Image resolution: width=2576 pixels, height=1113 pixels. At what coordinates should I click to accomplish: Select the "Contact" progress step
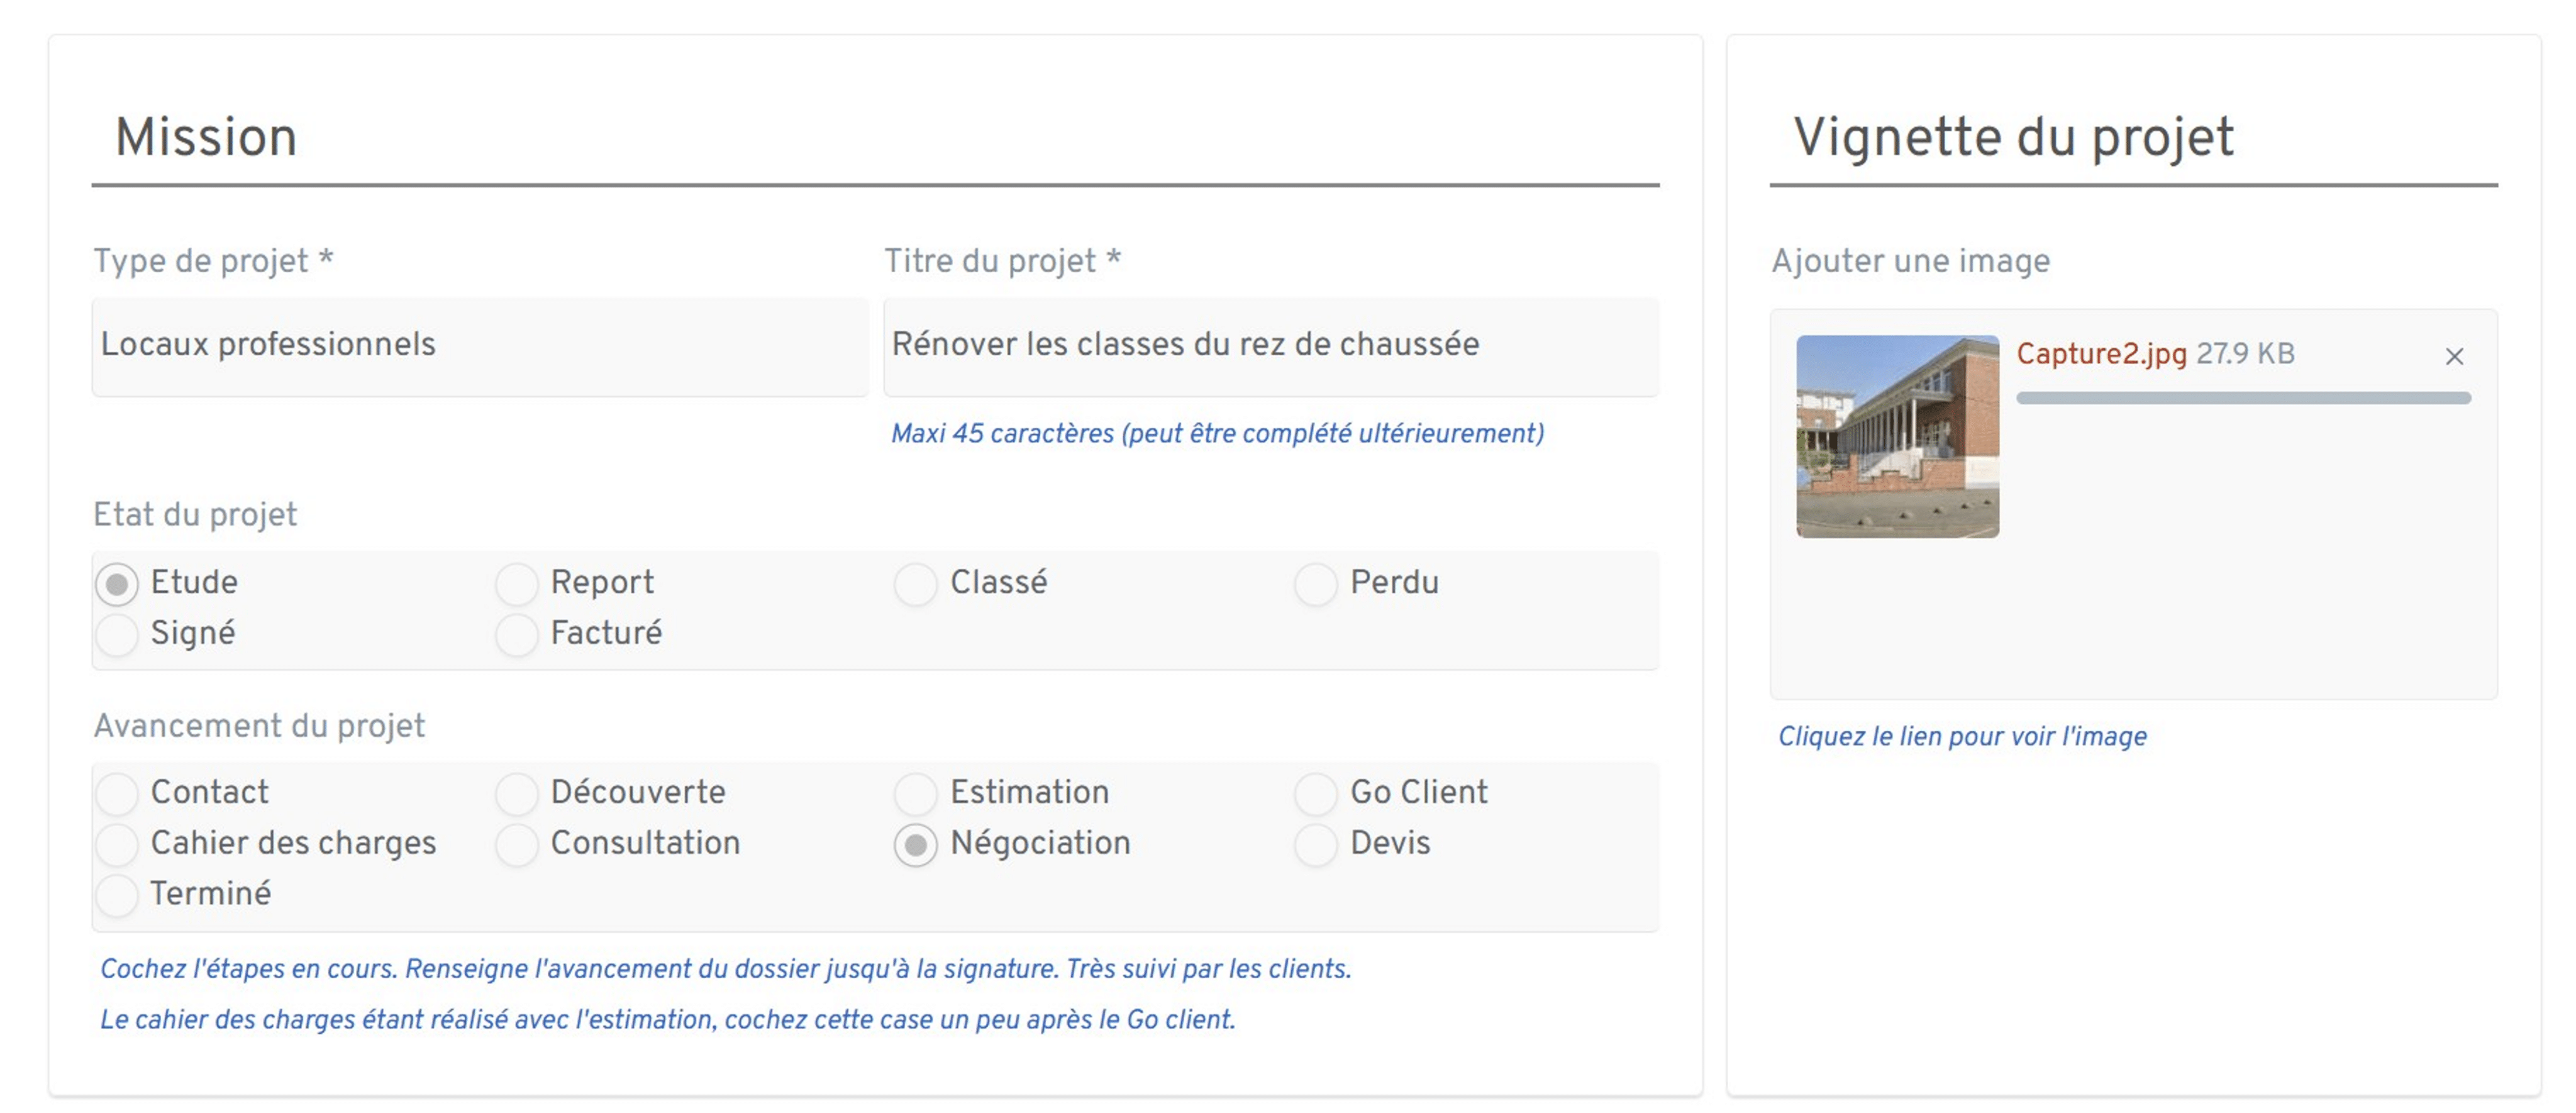[x=117, y=793]
